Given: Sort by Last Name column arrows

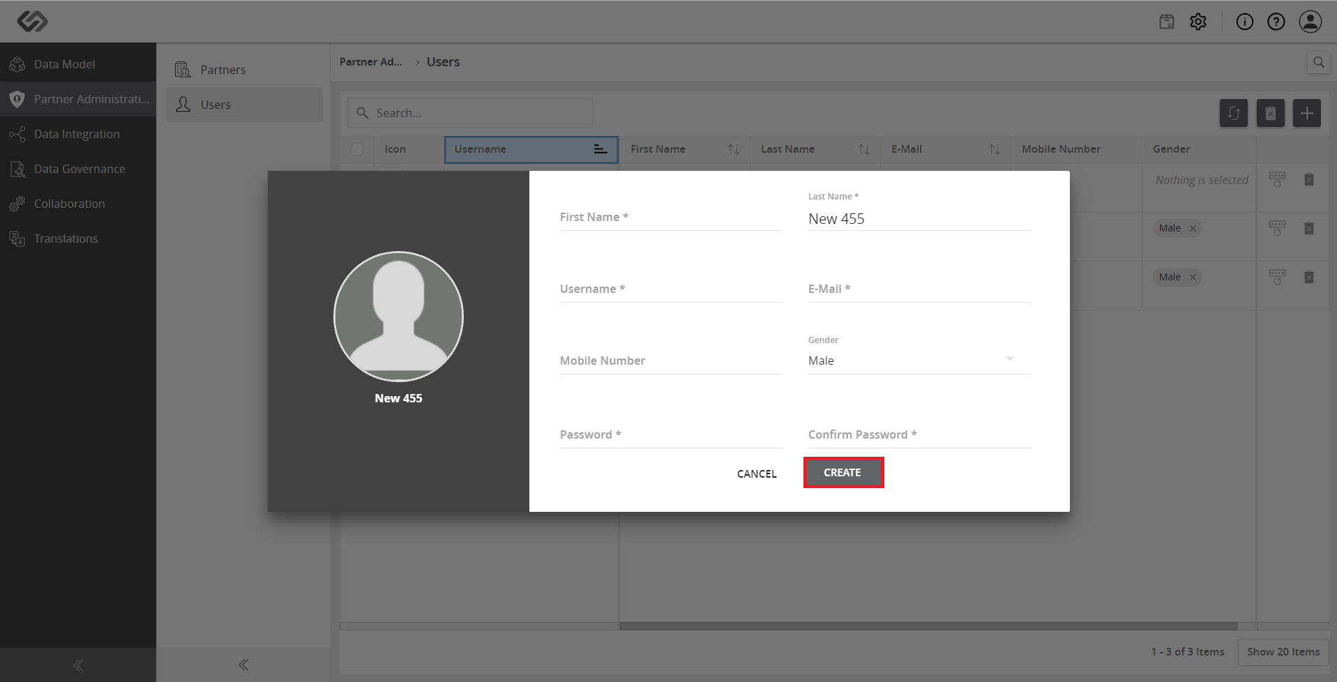Looking at the screenshot, I should tap(864, 149).
